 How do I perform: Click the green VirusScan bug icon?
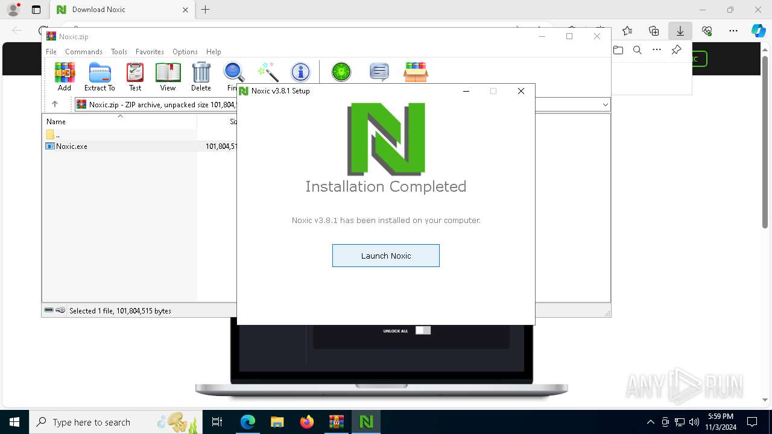coord(341,72)
